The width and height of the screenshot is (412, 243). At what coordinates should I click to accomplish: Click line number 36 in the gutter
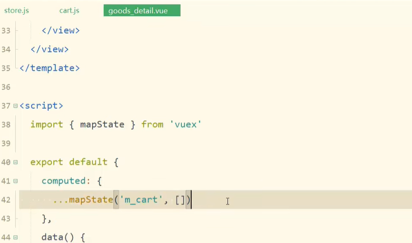[6, 87]
